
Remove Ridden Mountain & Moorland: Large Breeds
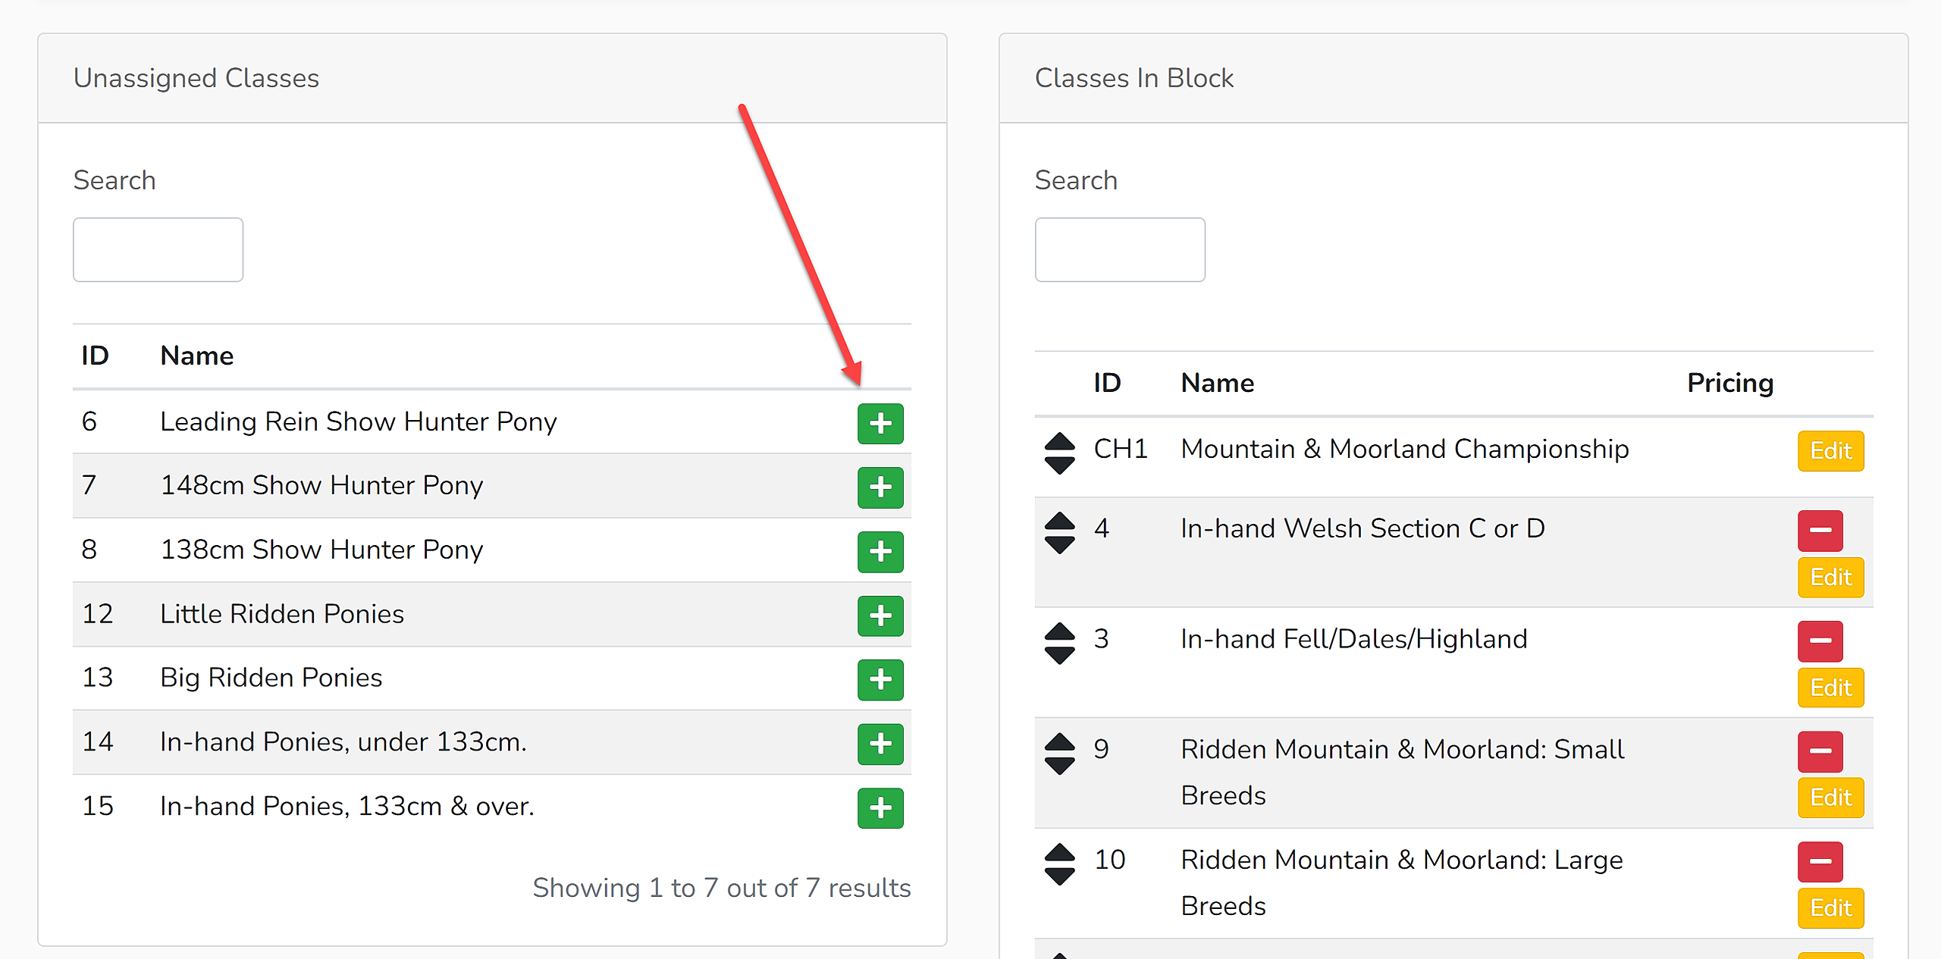[1820, 861]
